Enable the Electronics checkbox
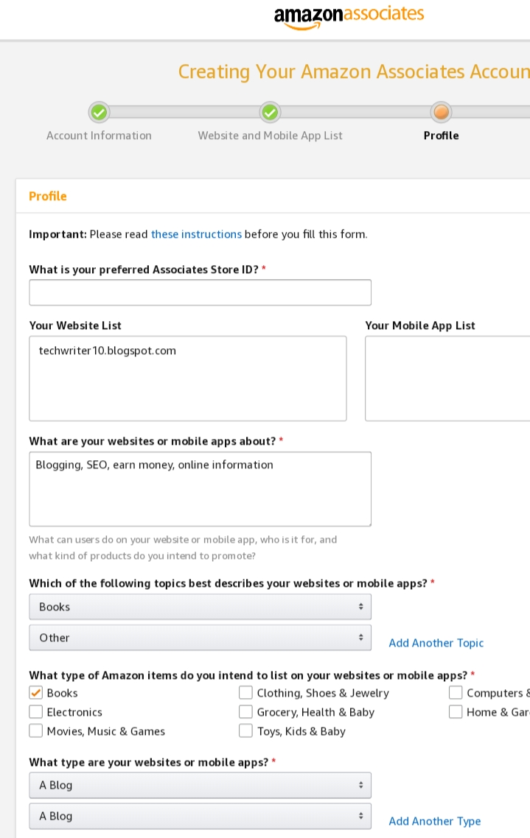Image resolution: width=530 pixels, height=838 pixels. 35,712
